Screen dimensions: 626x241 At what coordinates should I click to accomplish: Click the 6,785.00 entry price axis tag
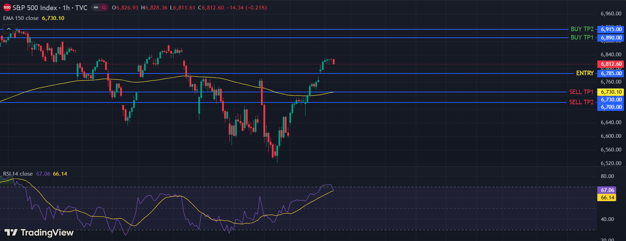pyautogui.click(x=611, y=73)
